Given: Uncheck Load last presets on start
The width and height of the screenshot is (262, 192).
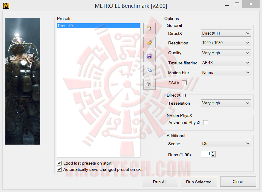Looking at the screenshot, I should pos(59,163).
